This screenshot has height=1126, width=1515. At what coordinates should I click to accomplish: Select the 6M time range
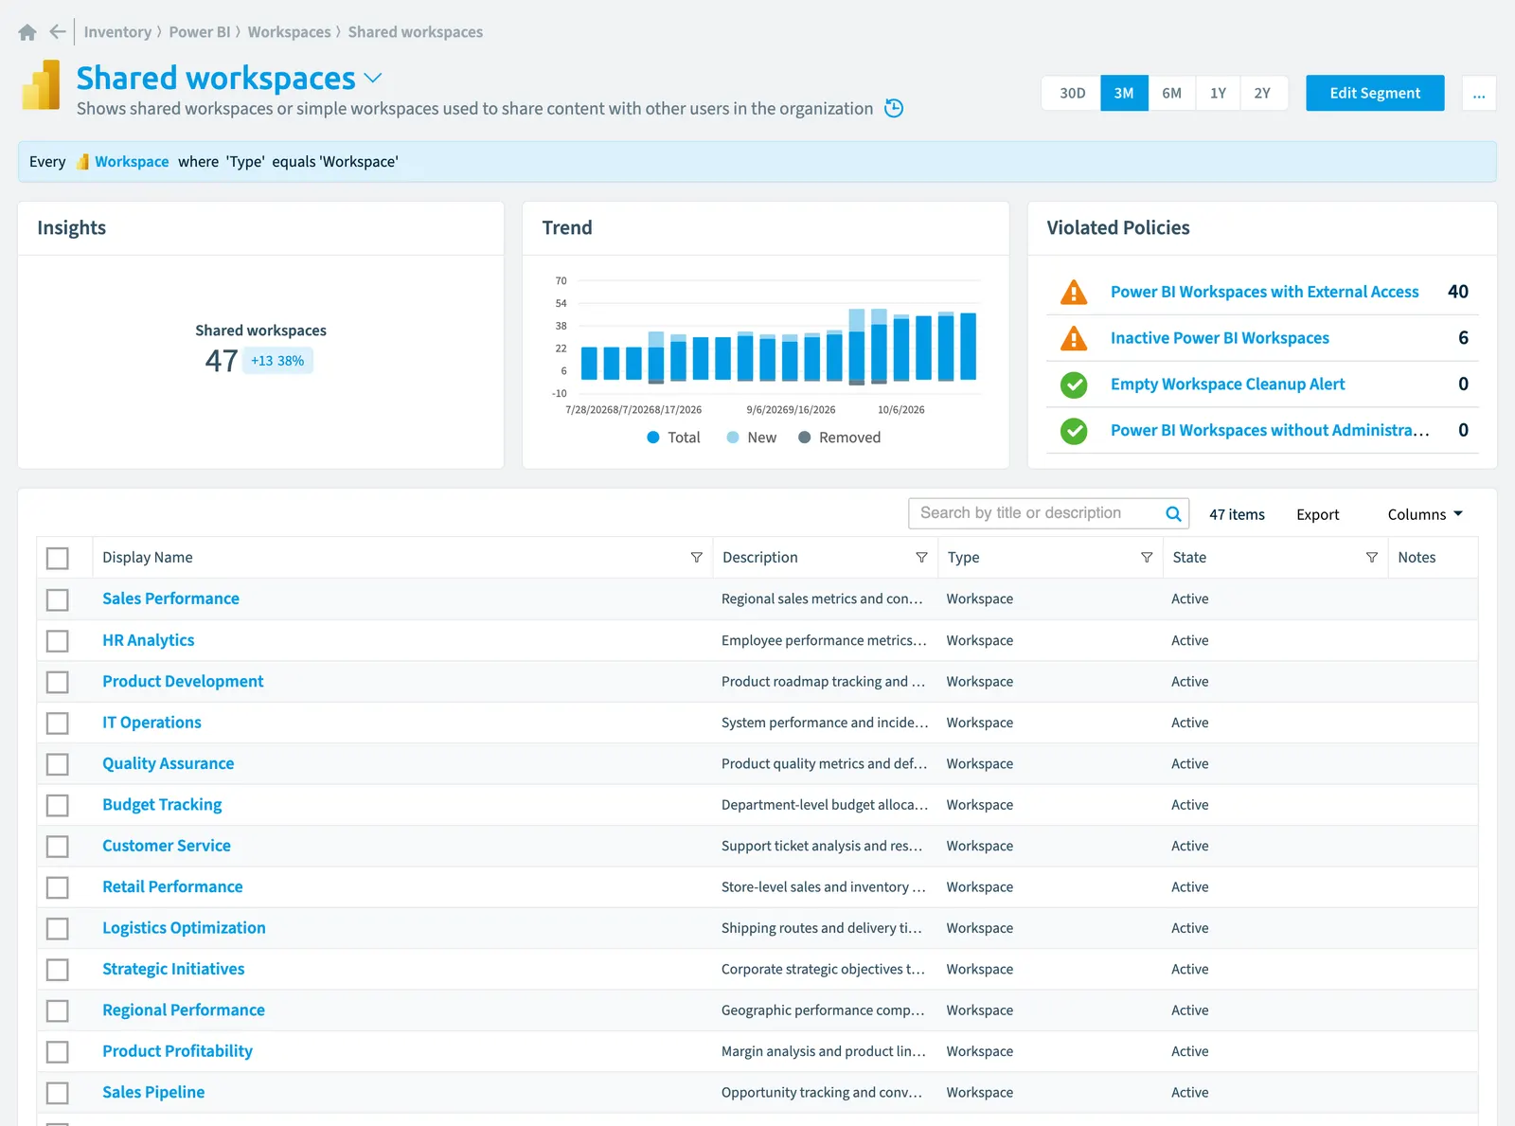point(1171,94)
